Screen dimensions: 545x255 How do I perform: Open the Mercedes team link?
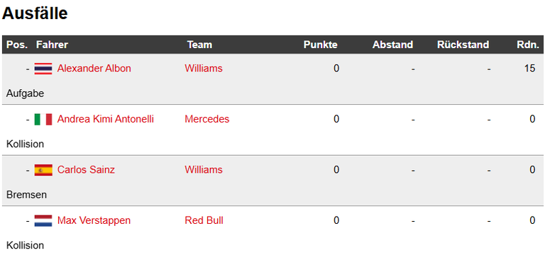207,119
